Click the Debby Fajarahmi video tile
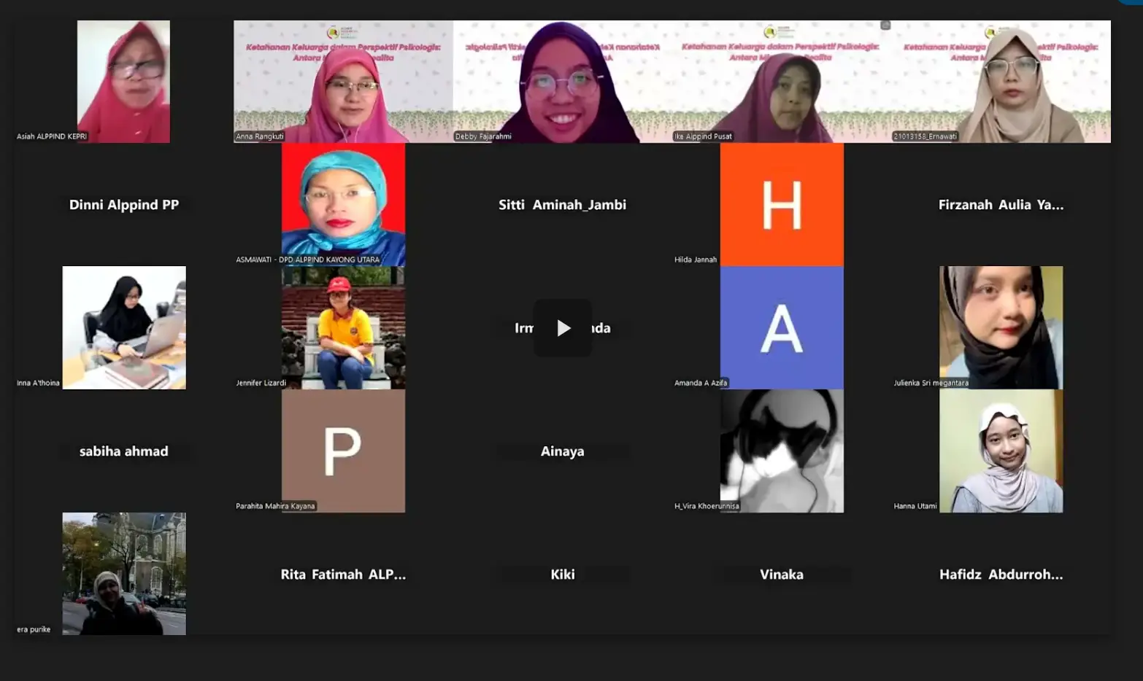The height and width of the screenshot is (681, 1143). [562, 81]
